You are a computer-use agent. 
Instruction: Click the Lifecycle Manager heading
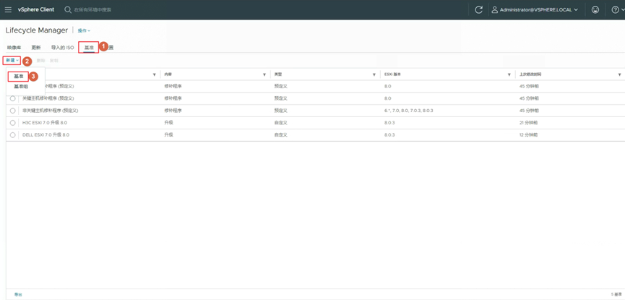point(37,30)
